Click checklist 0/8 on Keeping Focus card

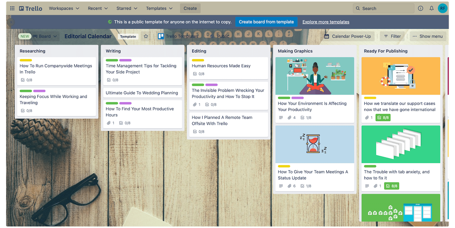tap(27, 111)
